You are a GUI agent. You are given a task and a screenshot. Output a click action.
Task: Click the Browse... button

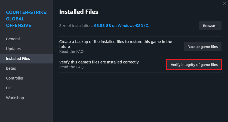click(210, 26)
